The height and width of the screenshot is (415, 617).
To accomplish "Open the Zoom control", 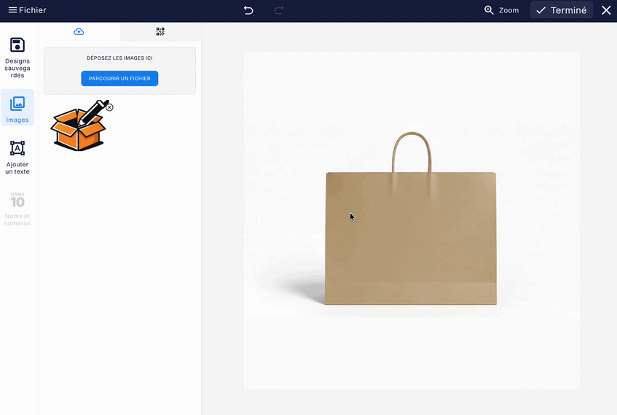I will [501, 10].
